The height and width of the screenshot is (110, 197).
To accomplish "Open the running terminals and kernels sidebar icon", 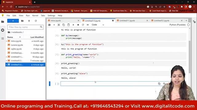I will coord(3,30).
